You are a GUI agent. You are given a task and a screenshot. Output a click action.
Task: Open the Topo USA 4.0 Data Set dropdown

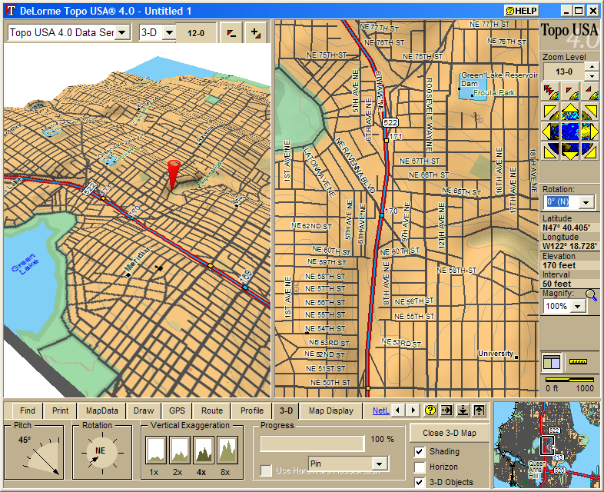(122, 33)
